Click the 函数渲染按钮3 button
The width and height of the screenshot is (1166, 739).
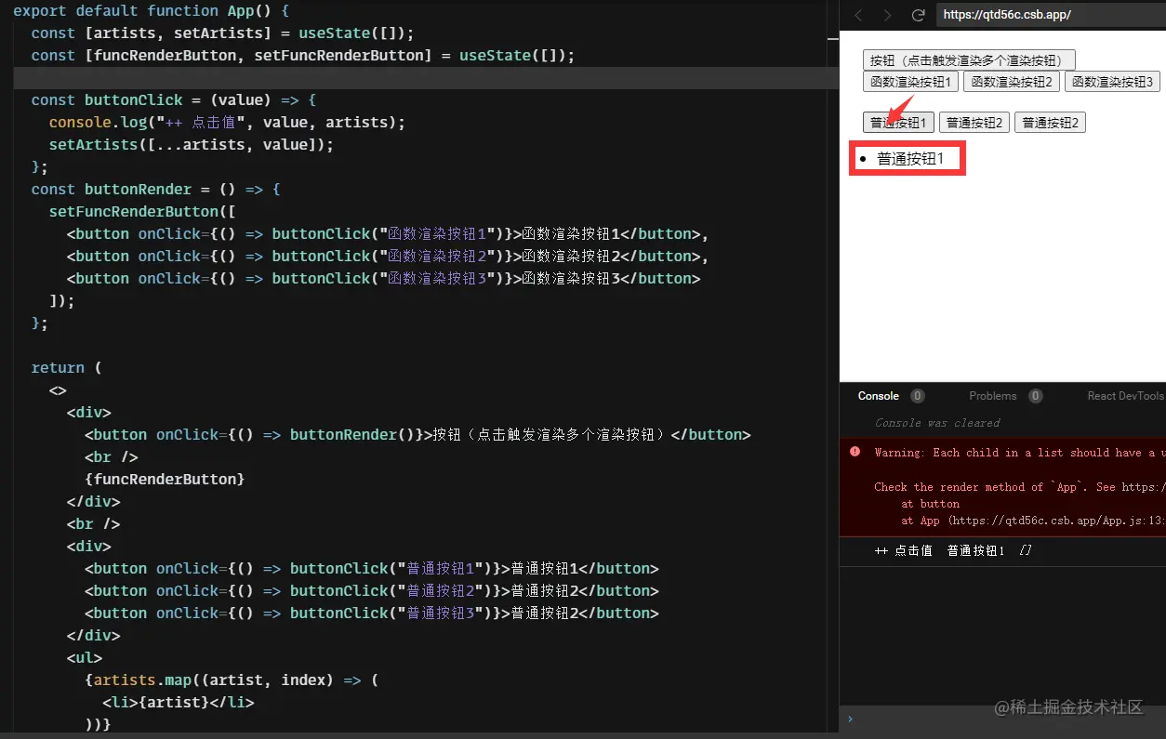pos(1112,82)
